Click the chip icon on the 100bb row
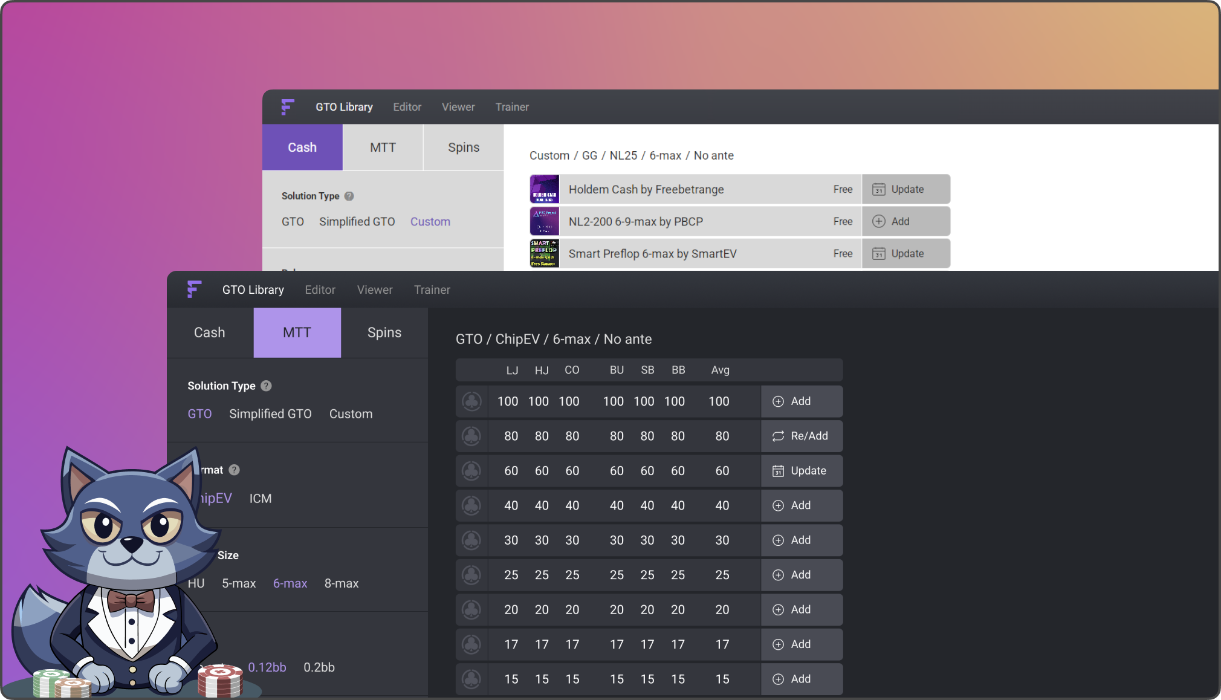This screenshot has height=700, width=1221. [471, 401]
